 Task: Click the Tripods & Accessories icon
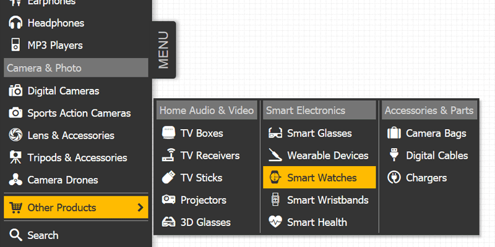[x=15, y=157]
